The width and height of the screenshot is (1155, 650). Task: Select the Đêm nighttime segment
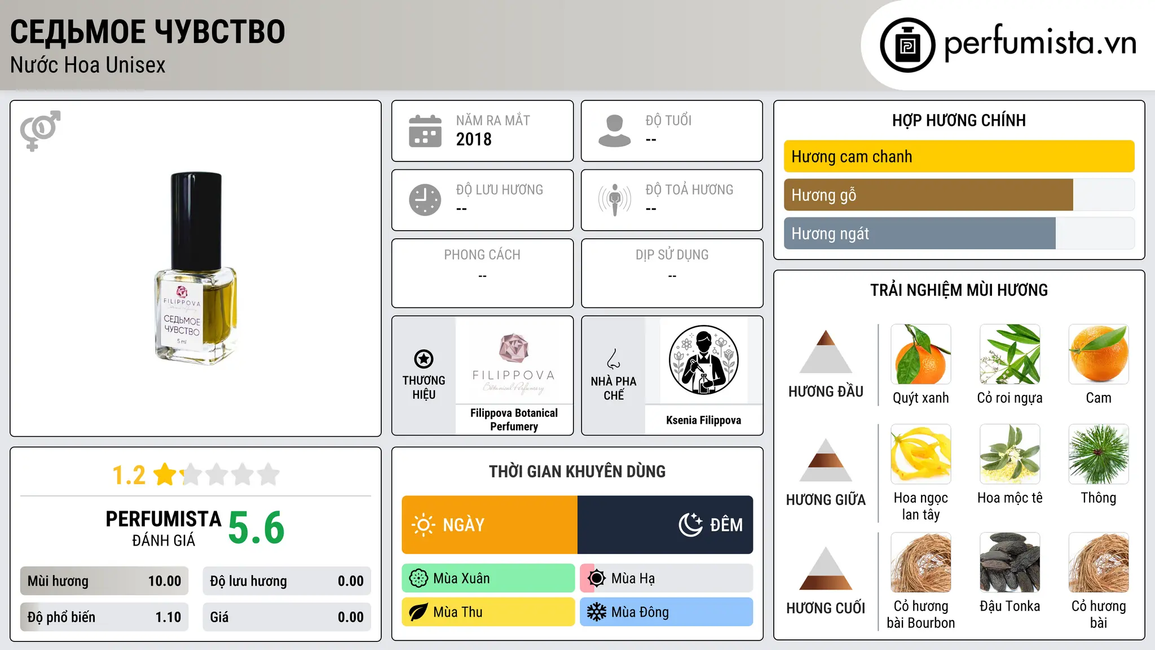tap(665, 525)
